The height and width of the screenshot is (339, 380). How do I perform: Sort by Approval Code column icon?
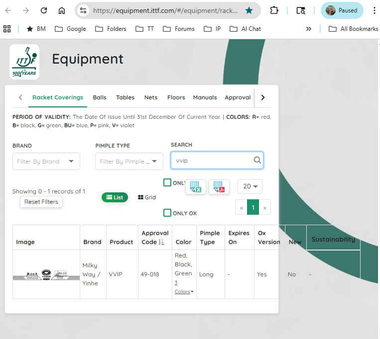click(x=161, y=242)
